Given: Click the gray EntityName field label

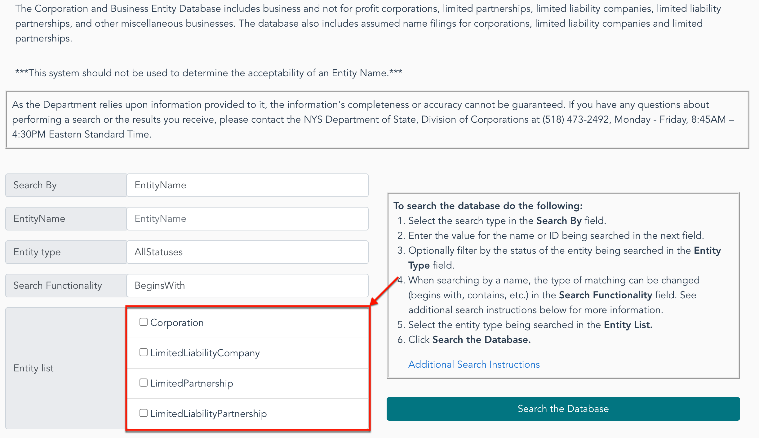Looking at the screenshot, I should point(66,219).
